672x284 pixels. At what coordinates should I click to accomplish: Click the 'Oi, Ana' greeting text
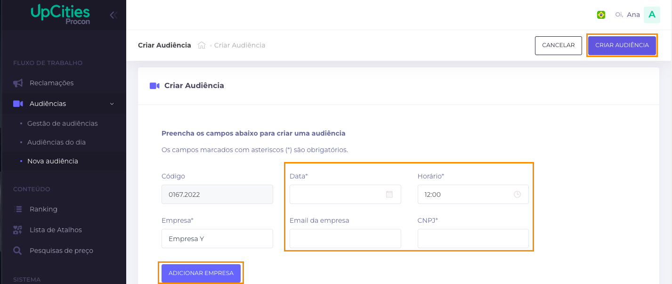click(x=627, y=15)
